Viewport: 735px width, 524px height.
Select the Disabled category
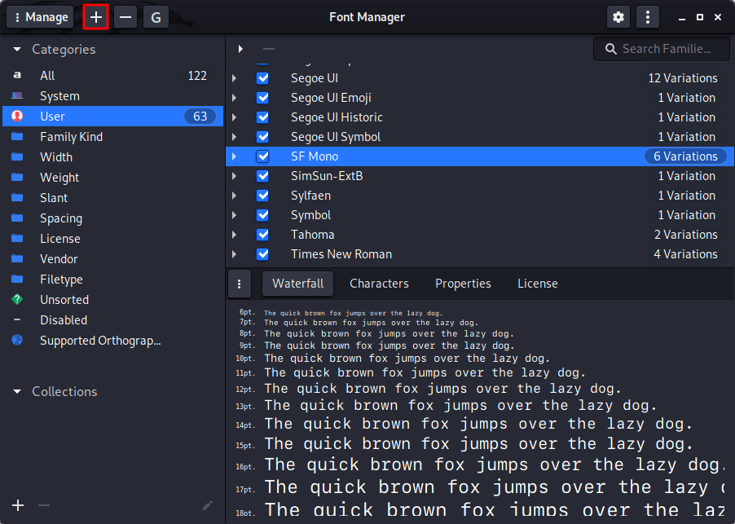pos(112,320)
